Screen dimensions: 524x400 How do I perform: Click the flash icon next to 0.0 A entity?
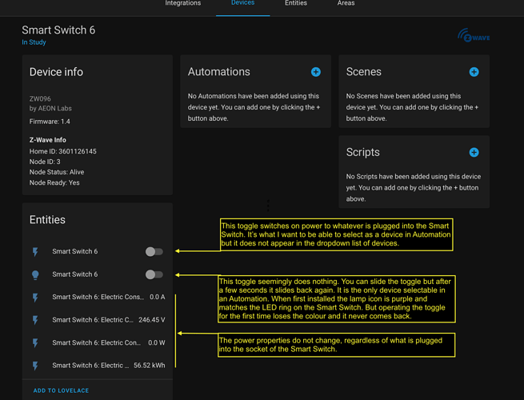click(x=35, y=298)
